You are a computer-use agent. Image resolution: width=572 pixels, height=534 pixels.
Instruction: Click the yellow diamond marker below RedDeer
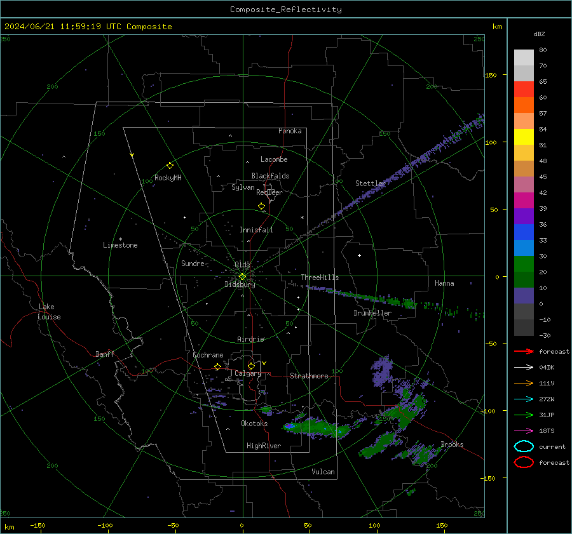coord(262,206)
